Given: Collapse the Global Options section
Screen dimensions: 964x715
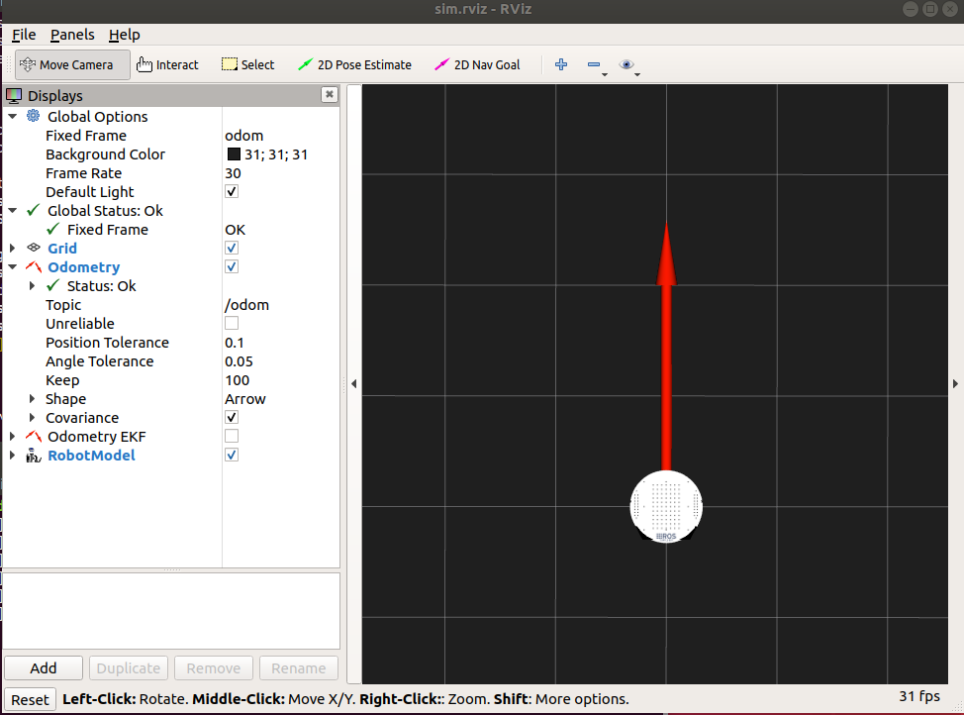Looking at the screenshot, I should [x=13, y=116].
